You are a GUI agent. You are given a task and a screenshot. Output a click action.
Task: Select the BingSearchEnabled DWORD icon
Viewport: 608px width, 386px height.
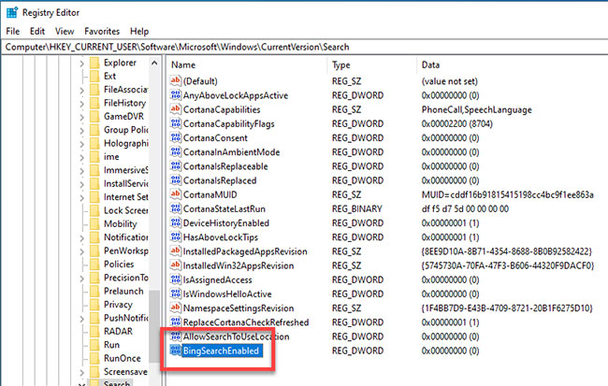(176, 350)
